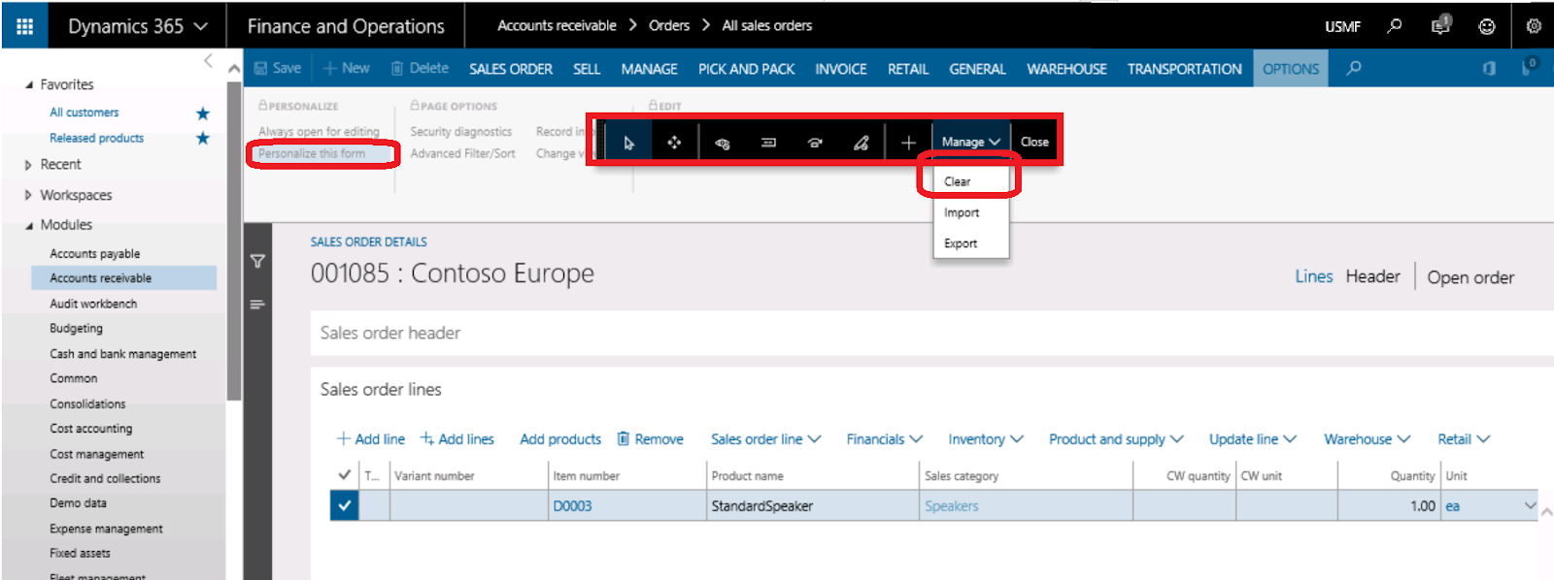The height and width of the screenshot is (580, 1554).
Task: Click Remove line with trash icon
Action: (x=651, y=439)
